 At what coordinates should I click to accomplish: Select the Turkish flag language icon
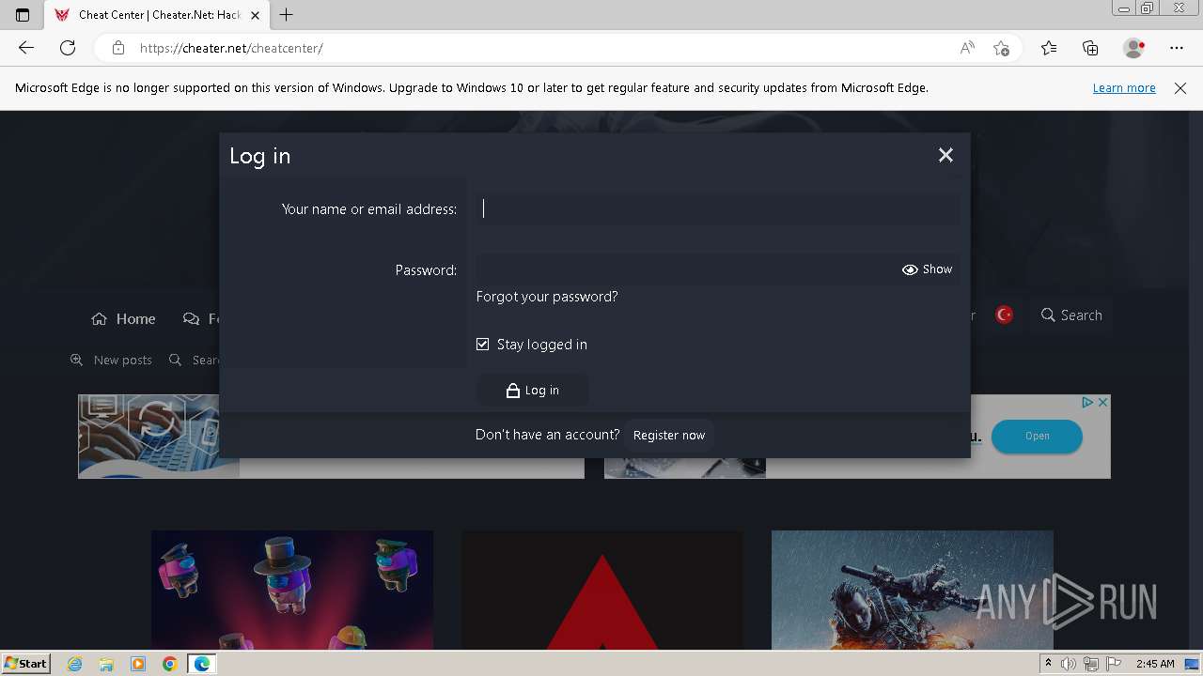(1004, 315)
